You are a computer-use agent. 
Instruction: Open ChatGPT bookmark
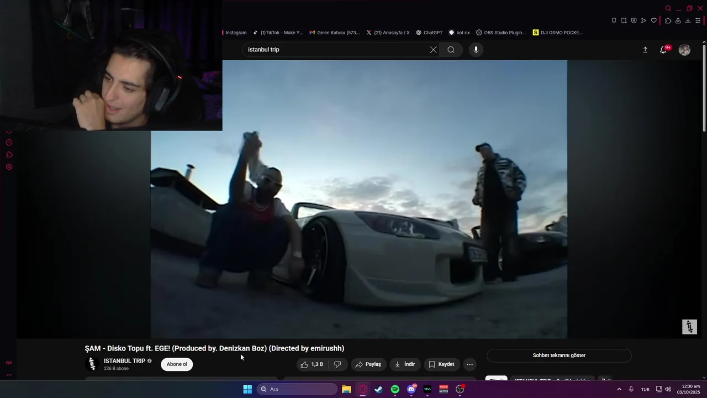[x=429, y=33]
